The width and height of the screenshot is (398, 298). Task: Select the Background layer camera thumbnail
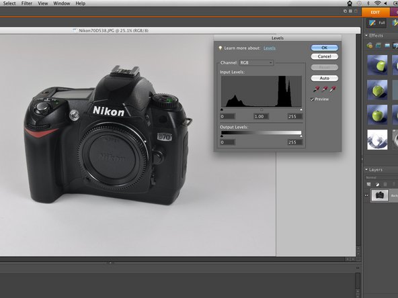tap(380, 195)
